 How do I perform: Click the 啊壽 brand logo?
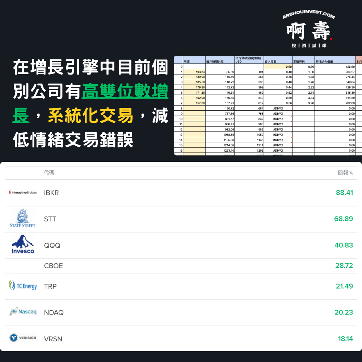pyautogui.click(x=309, y=31)
